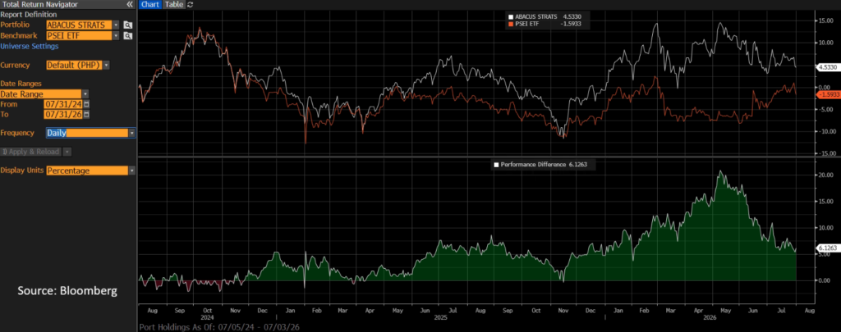Click the PSEI ETF benchmark field
Screen dimensions: 841x332
point(79,36)
